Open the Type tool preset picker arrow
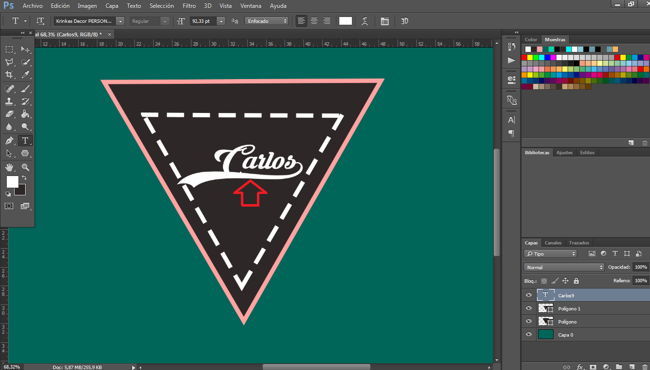Screen dimensions: 650x370 [x=25, y=21]
